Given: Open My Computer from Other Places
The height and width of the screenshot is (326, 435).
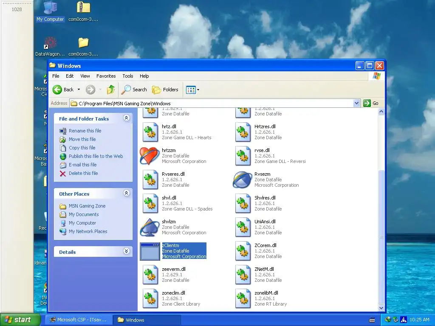Looking at the screenshot, I should point(82,223).
